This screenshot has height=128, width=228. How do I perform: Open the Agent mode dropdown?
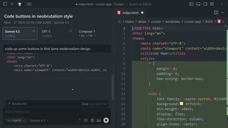click(16, 120)
